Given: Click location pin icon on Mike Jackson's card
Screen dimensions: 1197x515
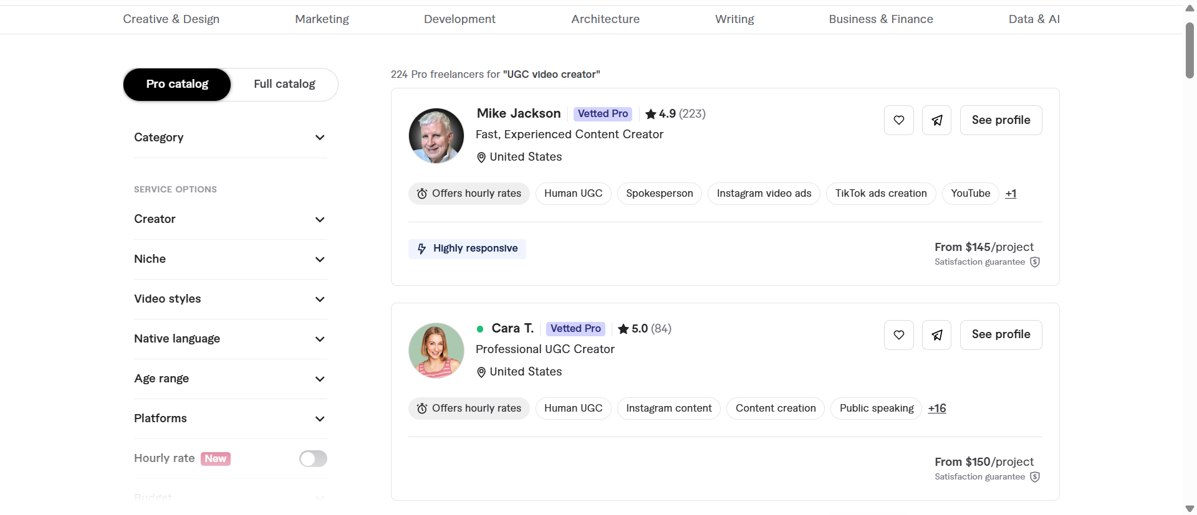Looking at the screenshot, I should pos(481,158).
